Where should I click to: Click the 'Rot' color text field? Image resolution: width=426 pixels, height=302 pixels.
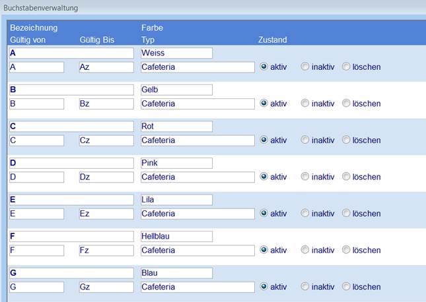point(176,127)
